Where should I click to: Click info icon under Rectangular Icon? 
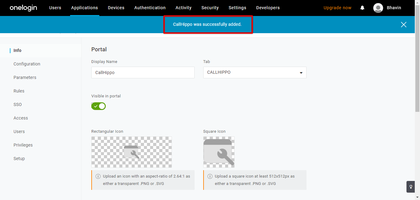tap(98, 176)
